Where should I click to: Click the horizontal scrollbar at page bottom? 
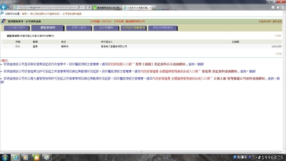[141, 152]
